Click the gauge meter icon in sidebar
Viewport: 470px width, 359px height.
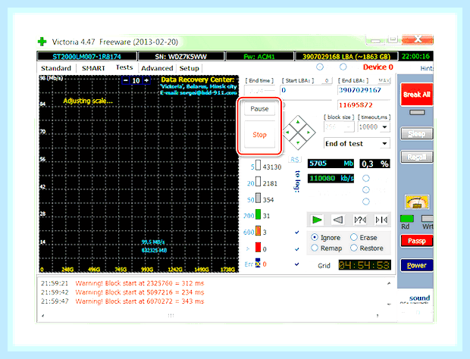tap(417, 202)
